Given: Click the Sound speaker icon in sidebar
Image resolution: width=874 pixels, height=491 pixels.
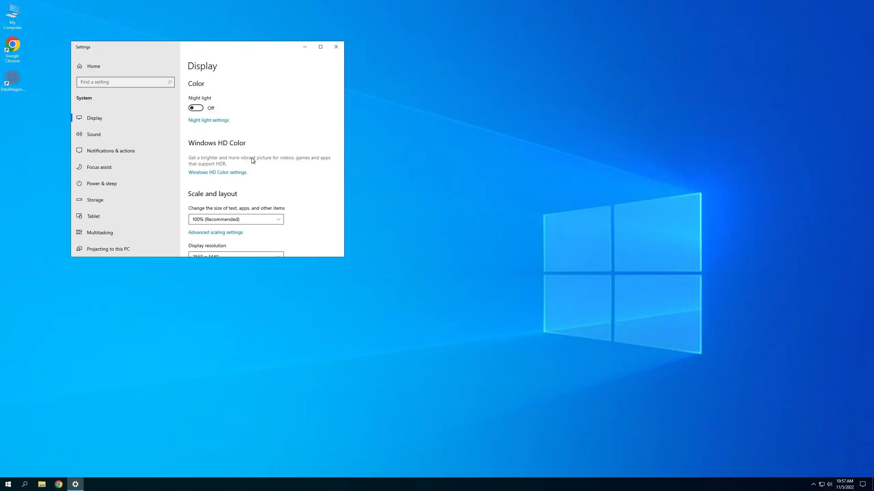Looking at the screenshot, I should point(79,134).
